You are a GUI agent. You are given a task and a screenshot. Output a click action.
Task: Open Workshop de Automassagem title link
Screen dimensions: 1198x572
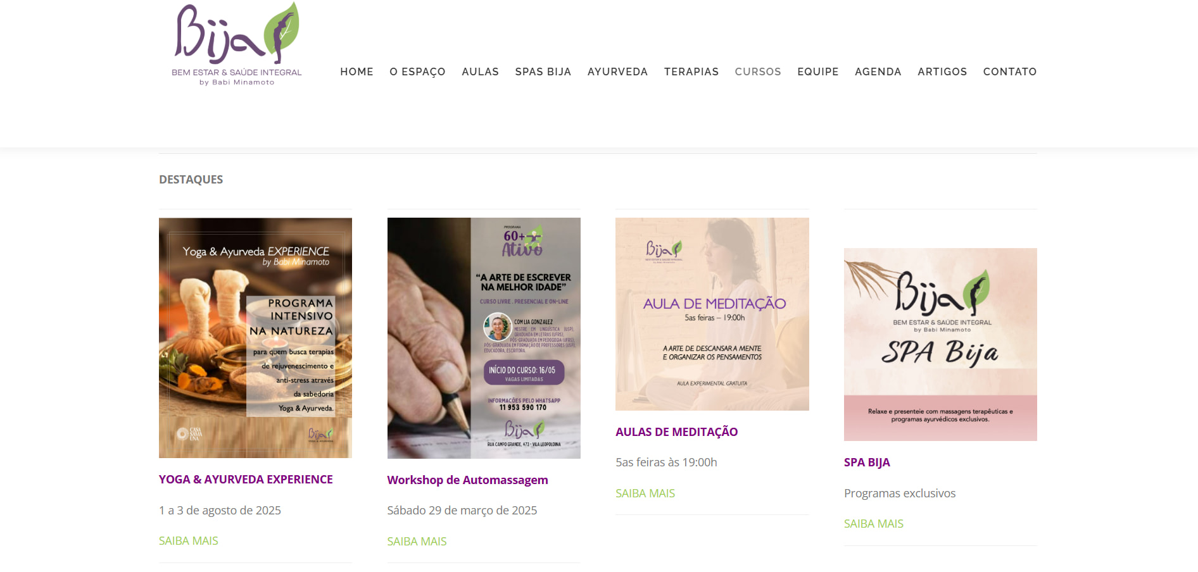pyautogui.click(x=467, y=480)
